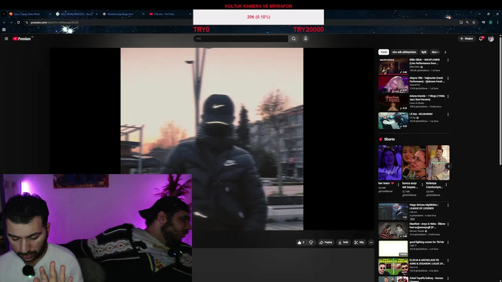The image size is (502, 282).
Task: Select the Tümü filter chip
Action: pyautogui.click(x=384, y=52)
